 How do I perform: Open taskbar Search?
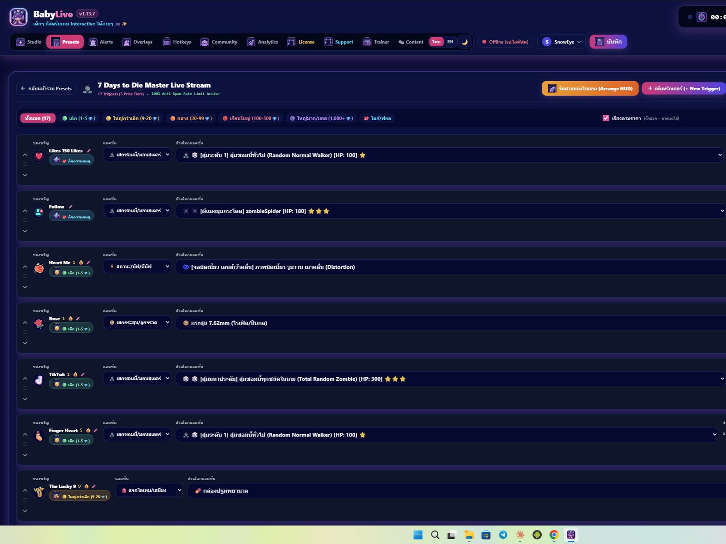(x=435, y=535)
